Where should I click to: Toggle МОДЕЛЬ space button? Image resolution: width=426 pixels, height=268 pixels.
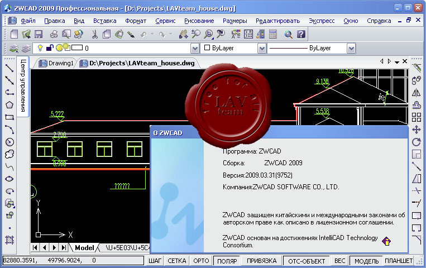pos(366,261)
